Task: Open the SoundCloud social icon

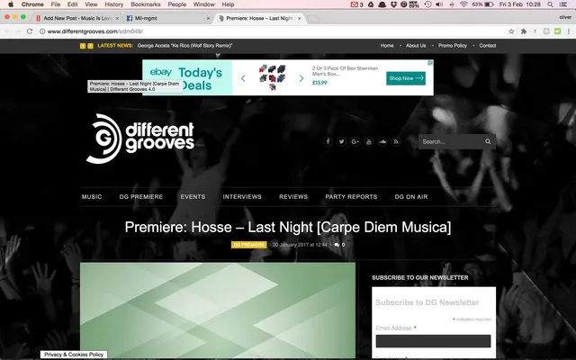Action: click(382, 141)
